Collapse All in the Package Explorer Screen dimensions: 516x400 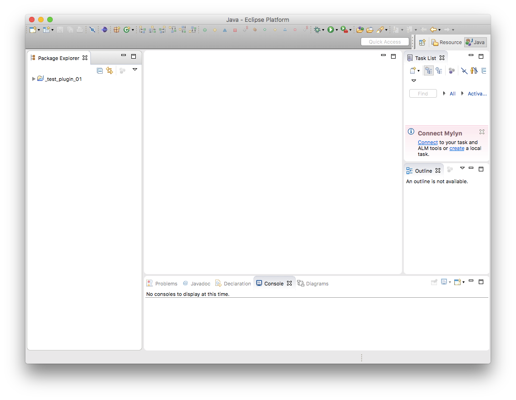point(99,70)
